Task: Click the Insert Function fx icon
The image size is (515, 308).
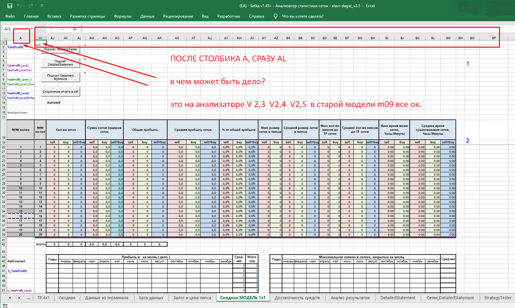Action: pos(75,29)
